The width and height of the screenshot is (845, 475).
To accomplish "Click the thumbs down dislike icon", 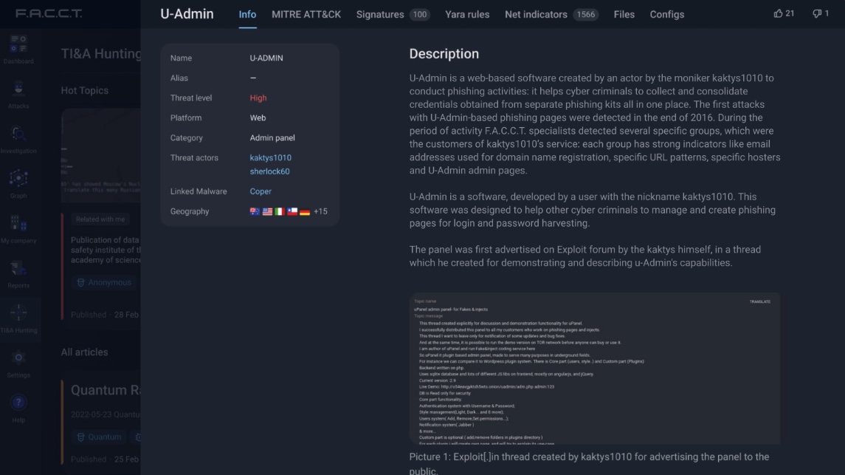I will tap(816, 14).
